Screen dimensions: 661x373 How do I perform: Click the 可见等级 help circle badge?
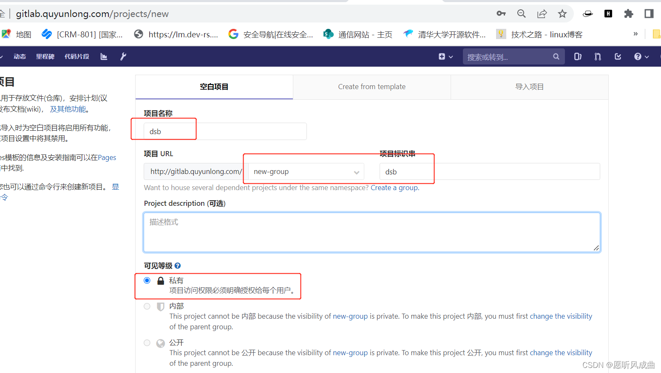177,265
